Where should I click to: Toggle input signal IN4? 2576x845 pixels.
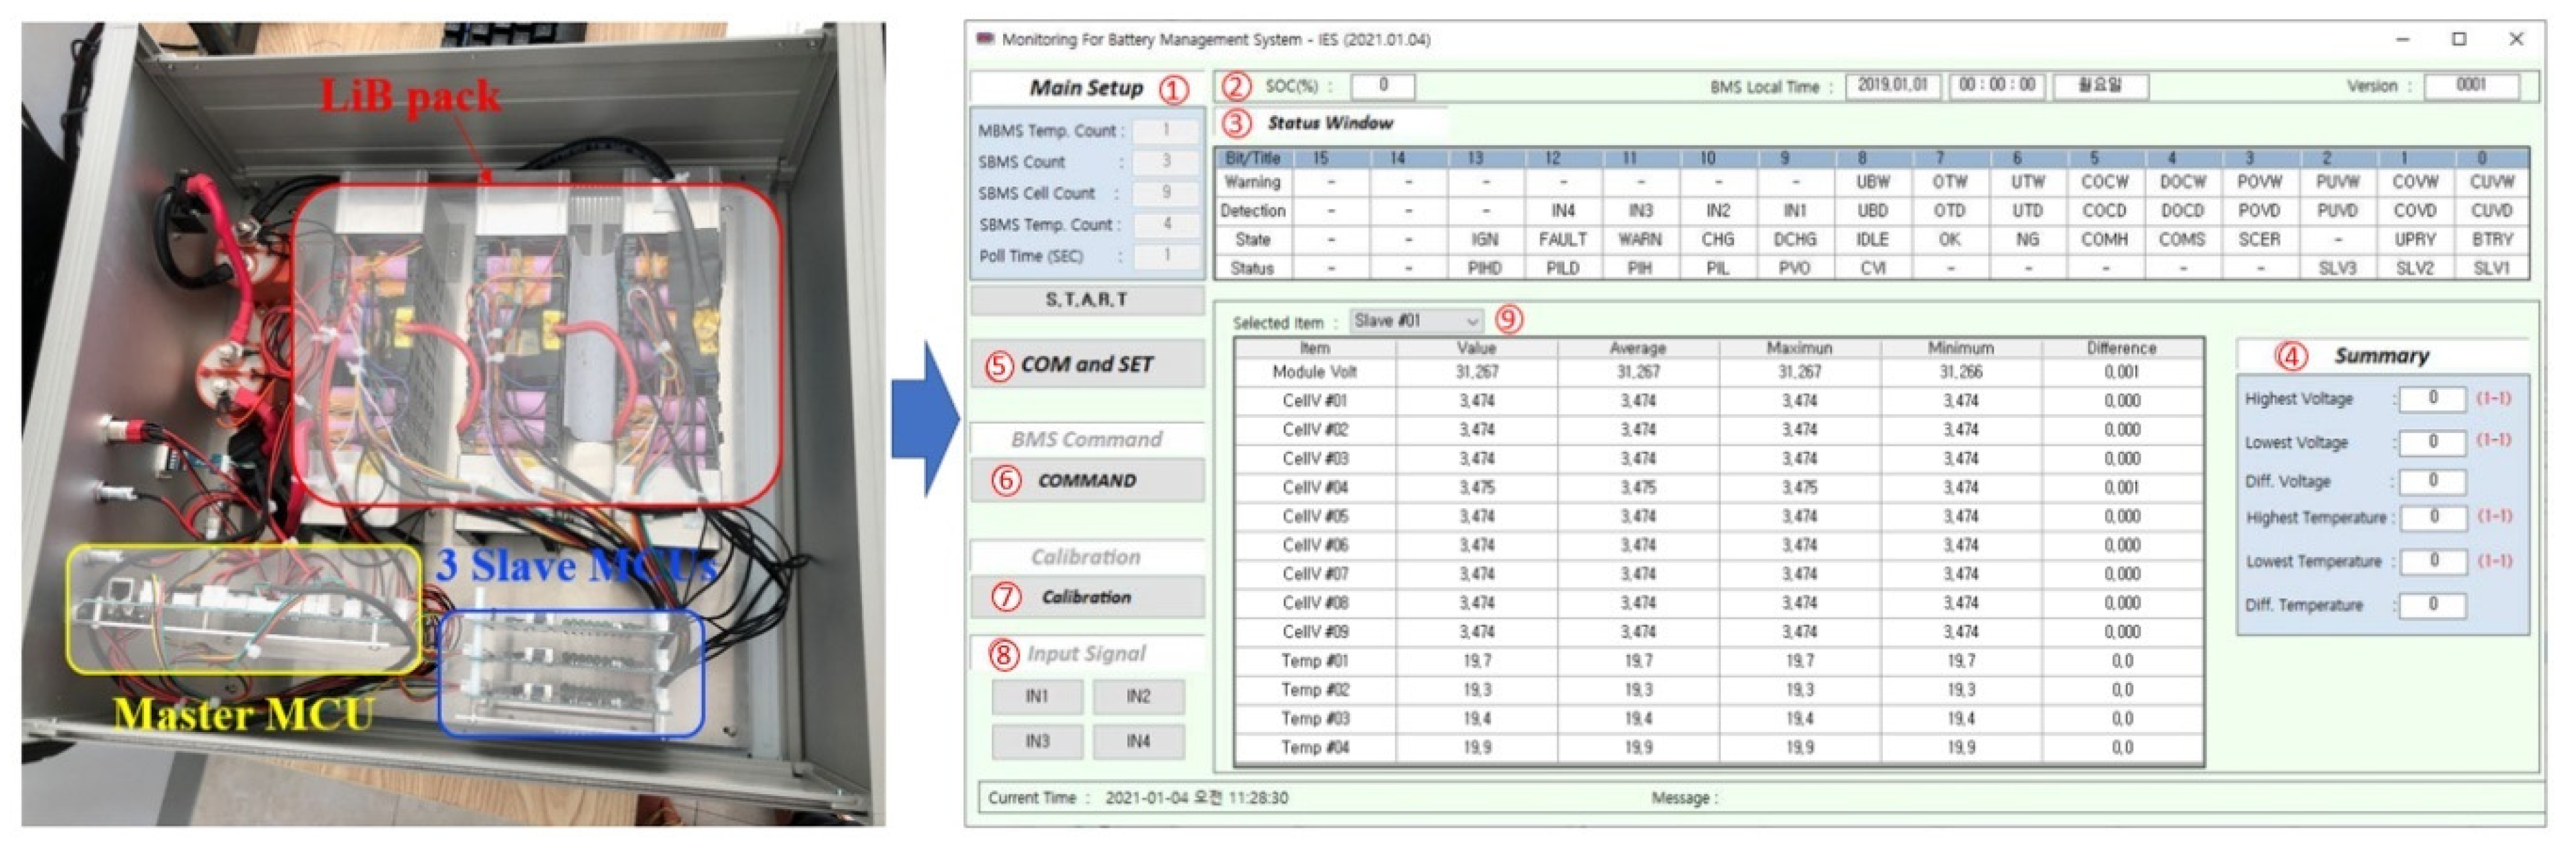[1138, 741]
